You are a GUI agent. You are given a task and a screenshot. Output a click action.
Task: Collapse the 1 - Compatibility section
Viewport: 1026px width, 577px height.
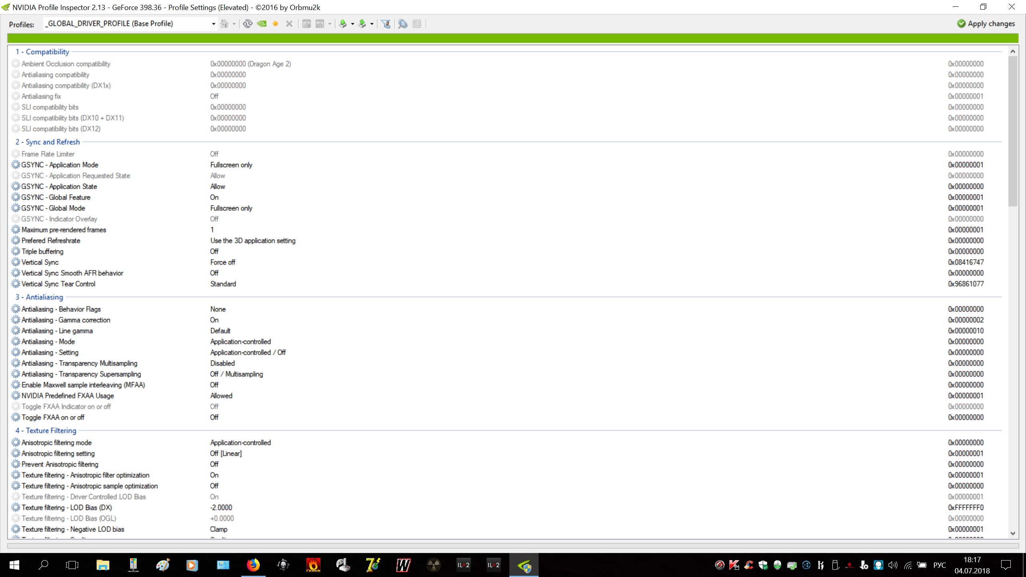click(42, 52)
